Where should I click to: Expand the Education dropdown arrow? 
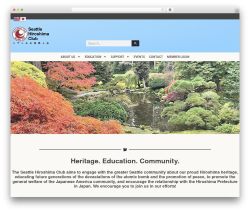coord(105,57)
